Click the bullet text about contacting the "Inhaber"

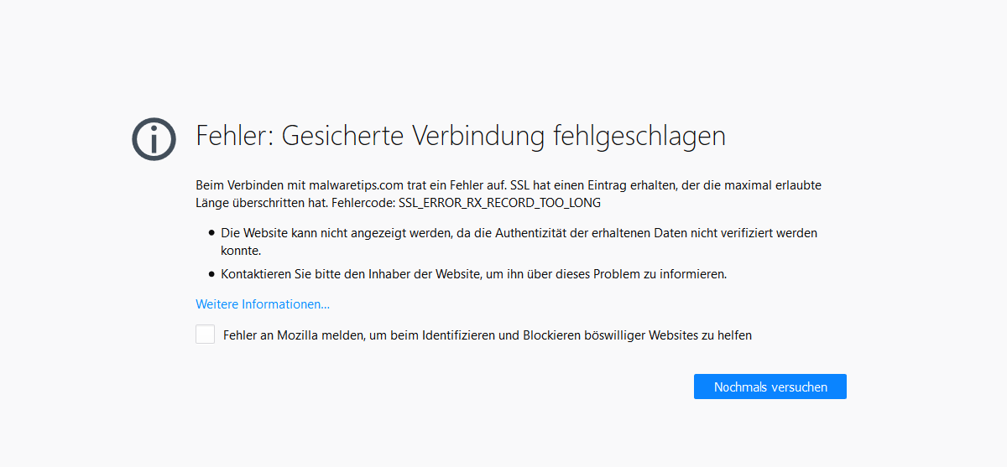[x=473, y=273]
